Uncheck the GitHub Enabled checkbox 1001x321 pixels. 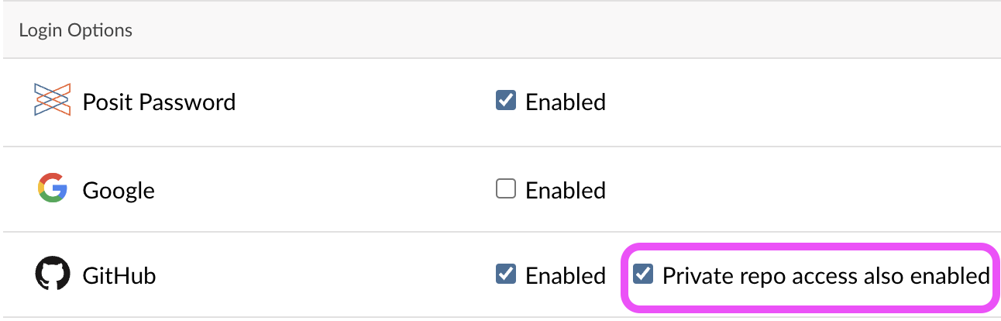pyautogui.click(x=506, y=274)
